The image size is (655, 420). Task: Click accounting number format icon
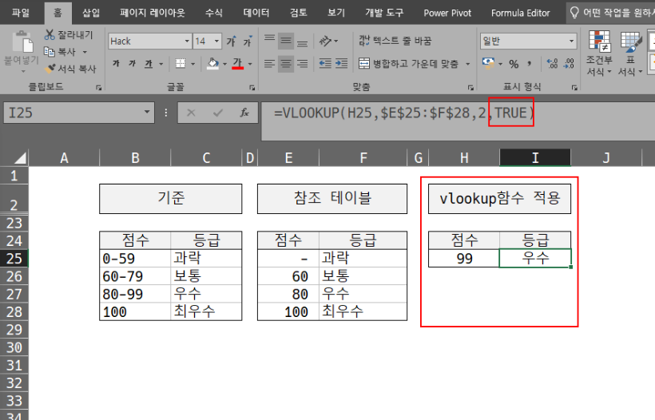tap(488, 63)
